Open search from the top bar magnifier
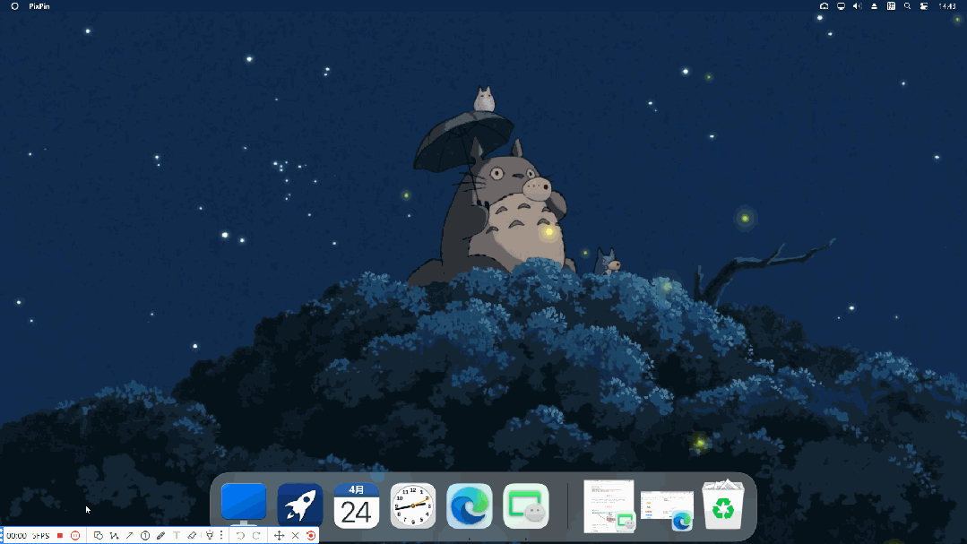Screen dimensions: 967x544 pos(907,6)
